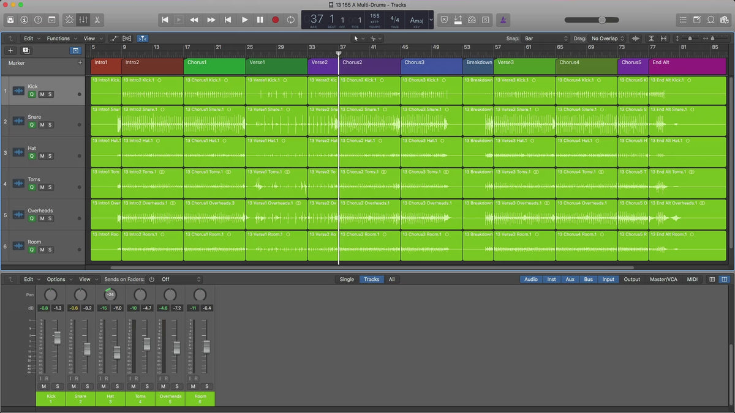This screenshot has height=413, width=735.
Task: Open the Loop Browser icon
Action: click(x=710, y=20)
